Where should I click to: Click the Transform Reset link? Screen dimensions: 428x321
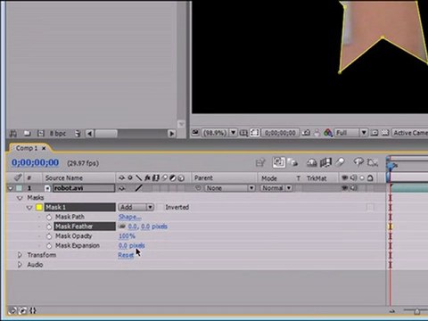[x=126, y=255]
